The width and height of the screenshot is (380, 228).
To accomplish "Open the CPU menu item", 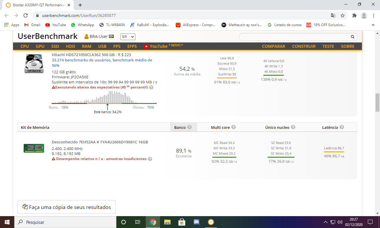I will click(25, 46).
